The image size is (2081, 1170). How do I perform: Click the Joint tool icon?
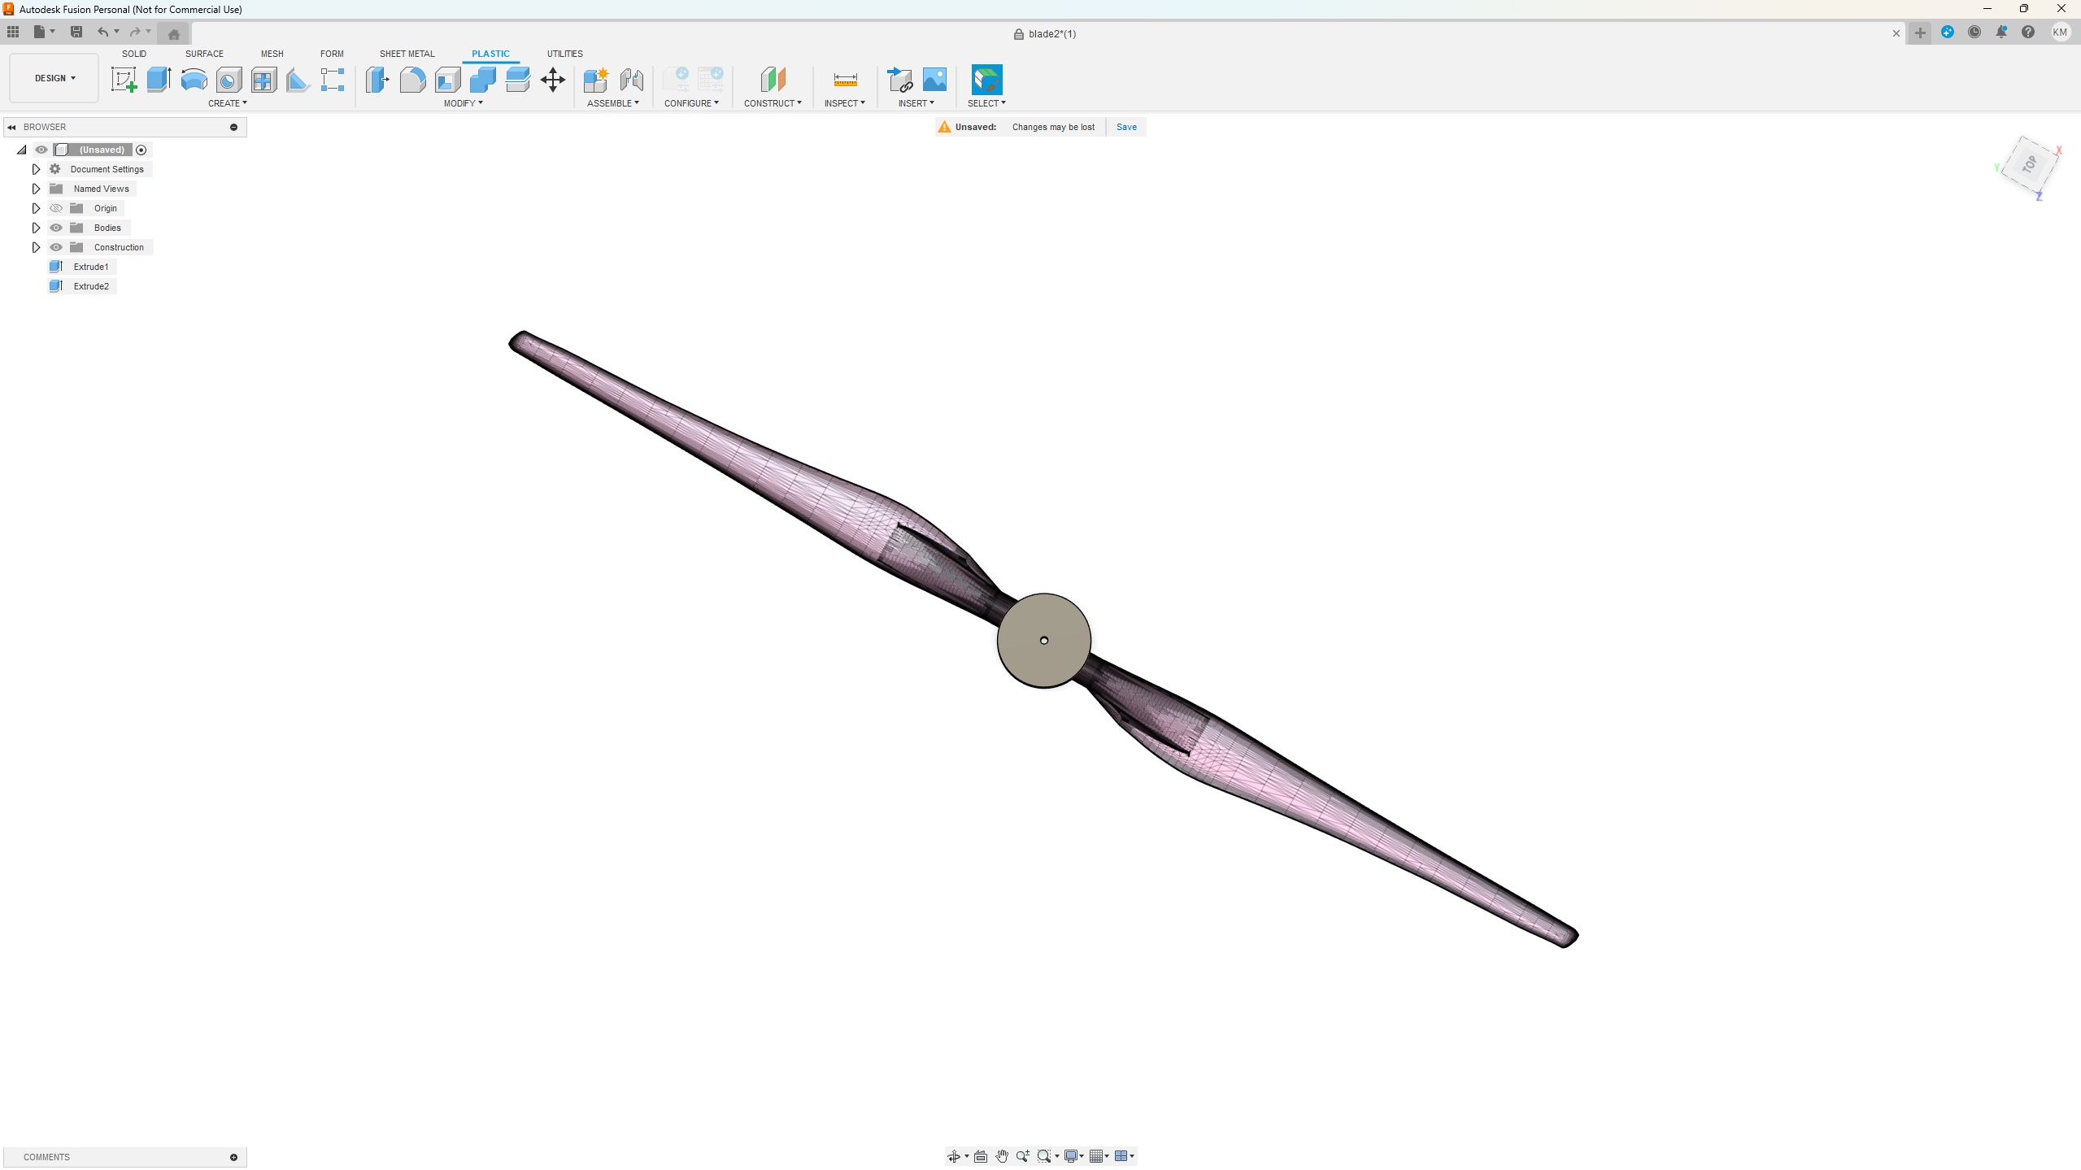(x=632, y=80)
